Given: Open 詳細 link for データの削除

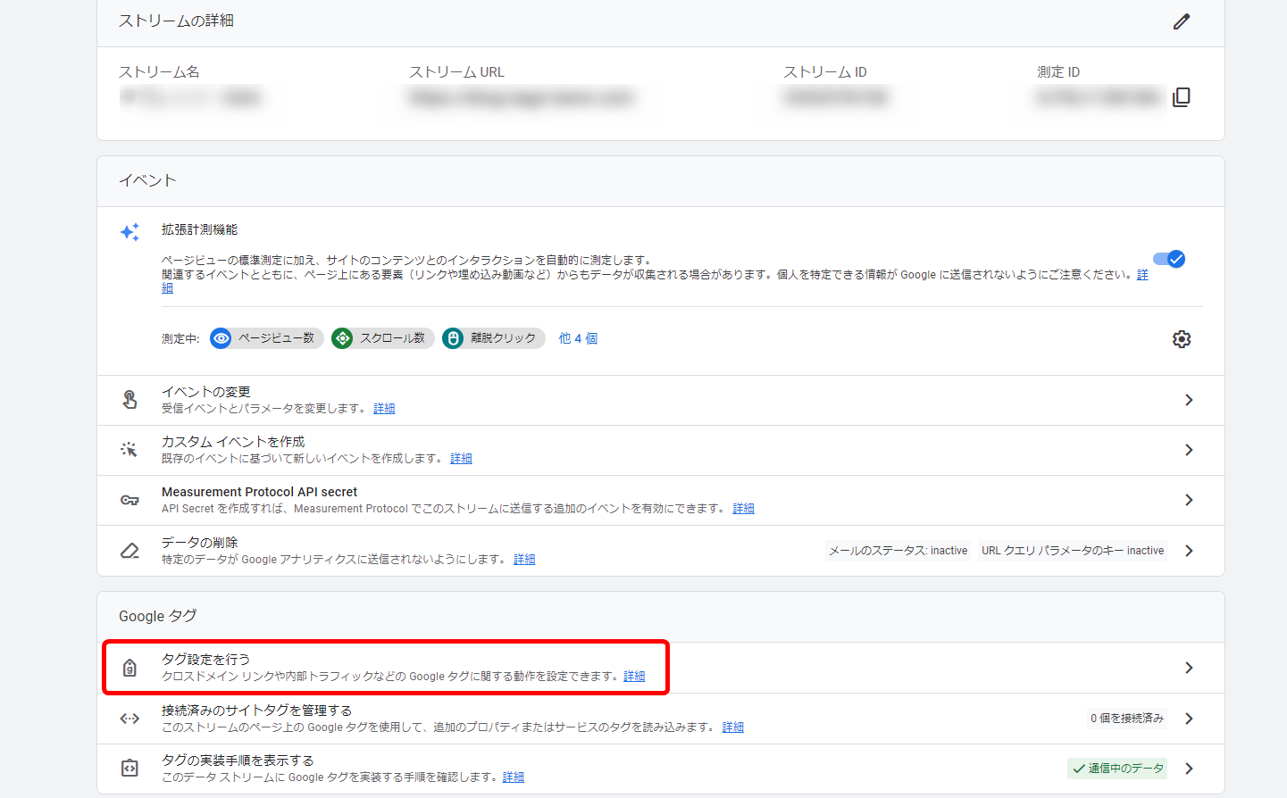Looking at the screenshot, I should (524, 560).
